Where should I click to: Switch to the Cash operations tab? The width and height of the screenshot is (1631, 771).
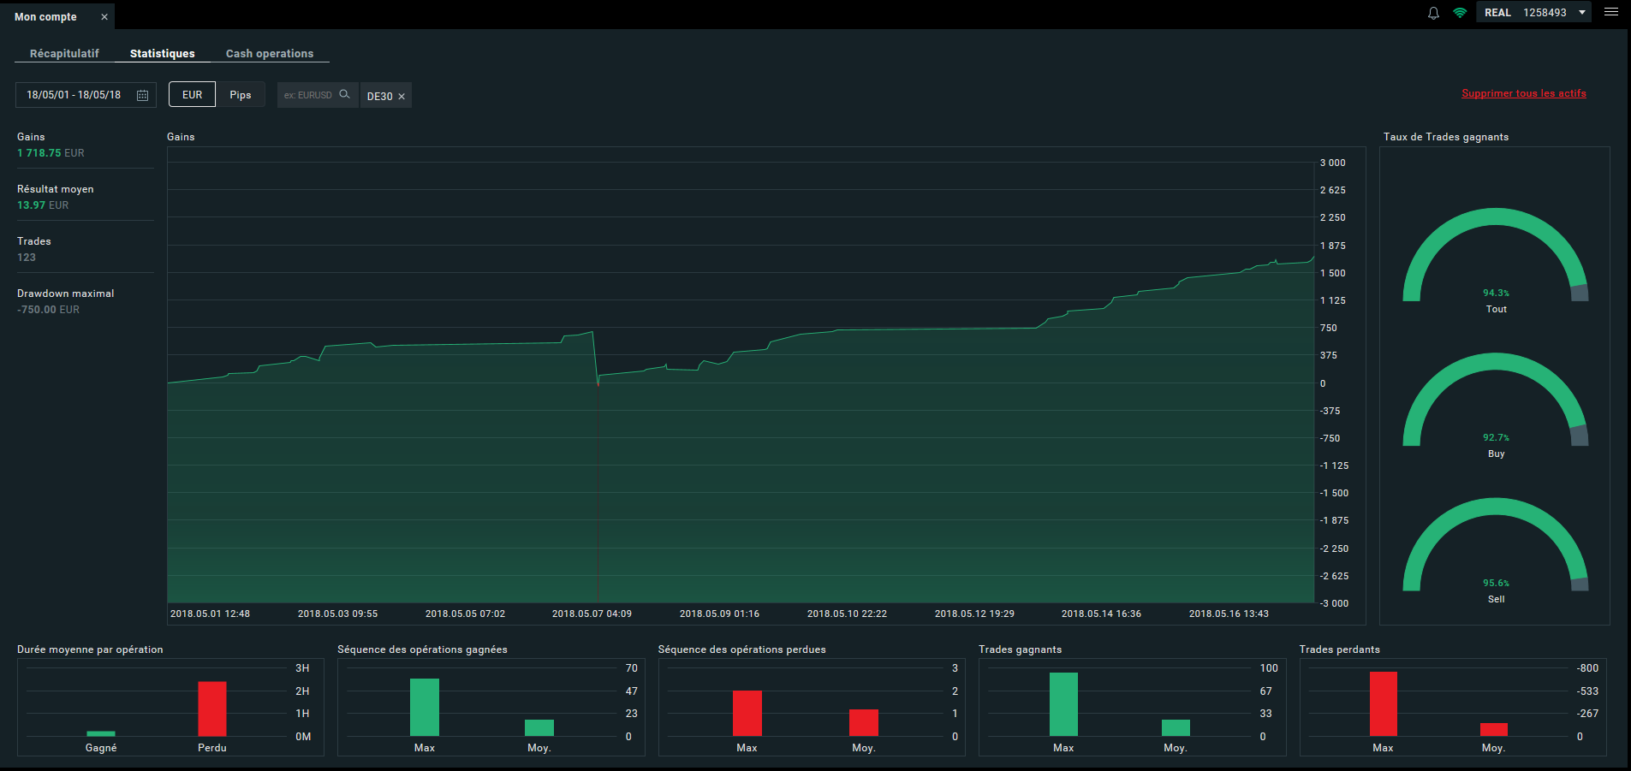[270, 53]
